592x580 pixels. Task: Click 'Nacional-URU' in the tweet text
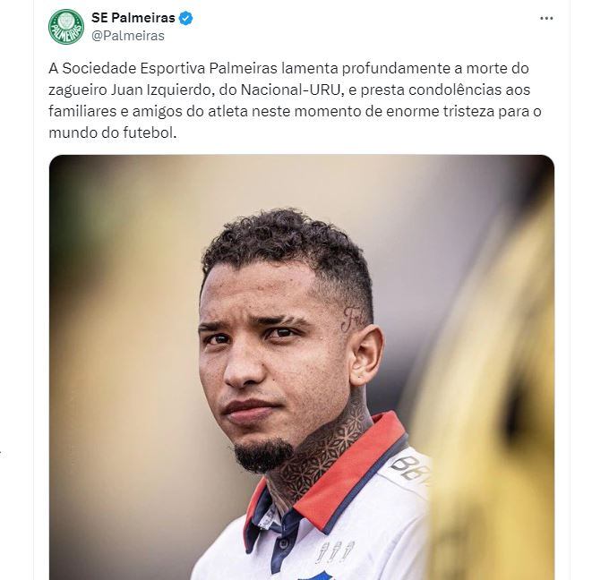291,90
